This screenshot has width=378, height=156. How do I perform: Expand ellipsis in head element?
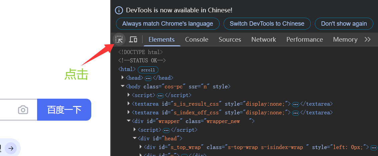tap(148, 79)
